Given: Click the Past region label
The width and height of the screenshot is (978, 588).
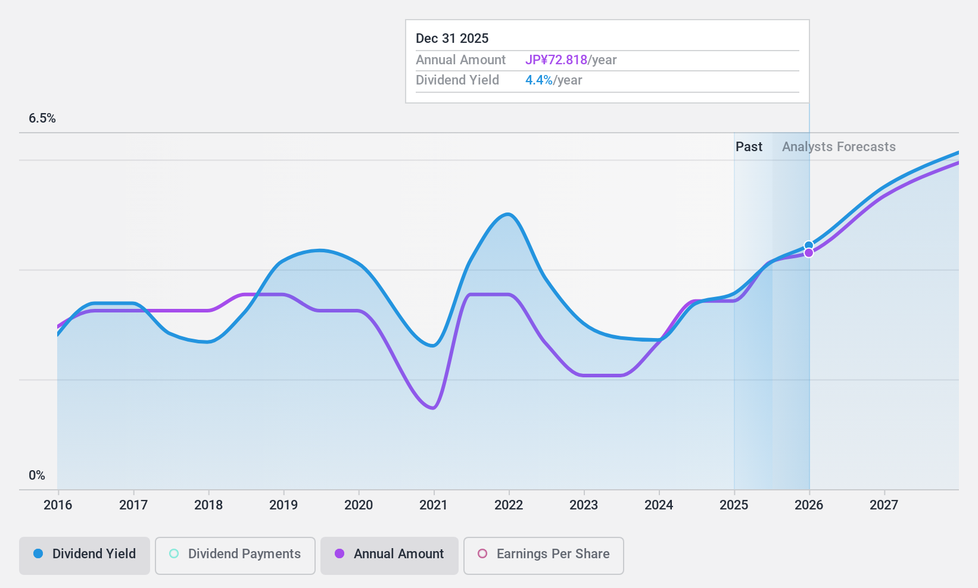Looking at the screenshot, I should tap(749, 147).
